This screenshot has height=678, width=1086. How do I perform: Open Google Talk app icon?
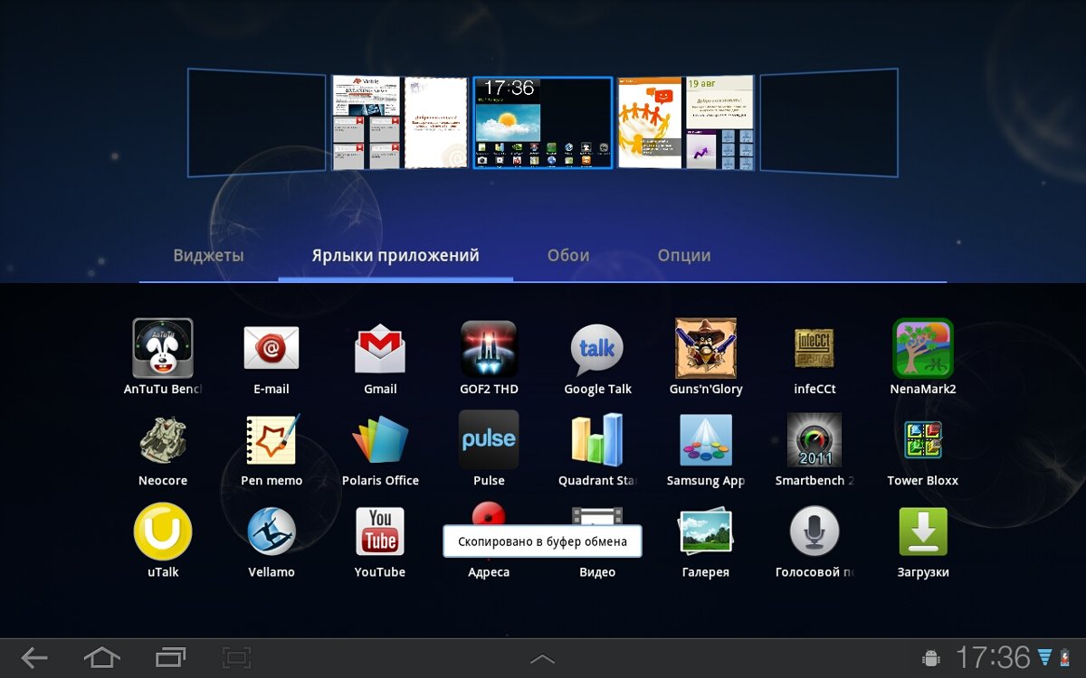(x=597, y=349)
